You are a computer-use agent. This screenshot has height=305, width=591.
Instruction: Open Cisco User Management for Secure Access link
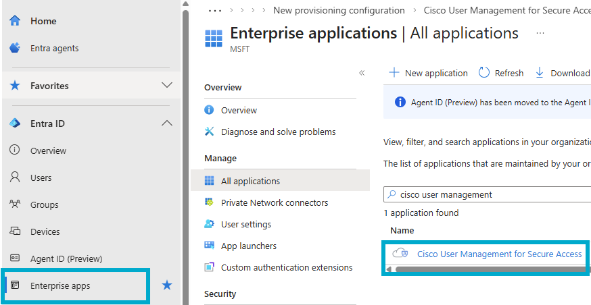tap(500, 254)
